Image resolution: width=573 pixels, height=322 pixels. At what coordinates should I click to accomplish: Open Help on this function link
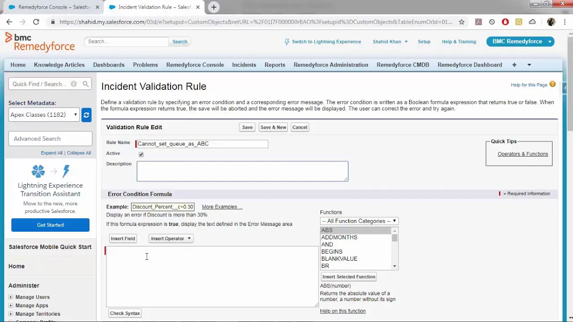tap(343, 311)
